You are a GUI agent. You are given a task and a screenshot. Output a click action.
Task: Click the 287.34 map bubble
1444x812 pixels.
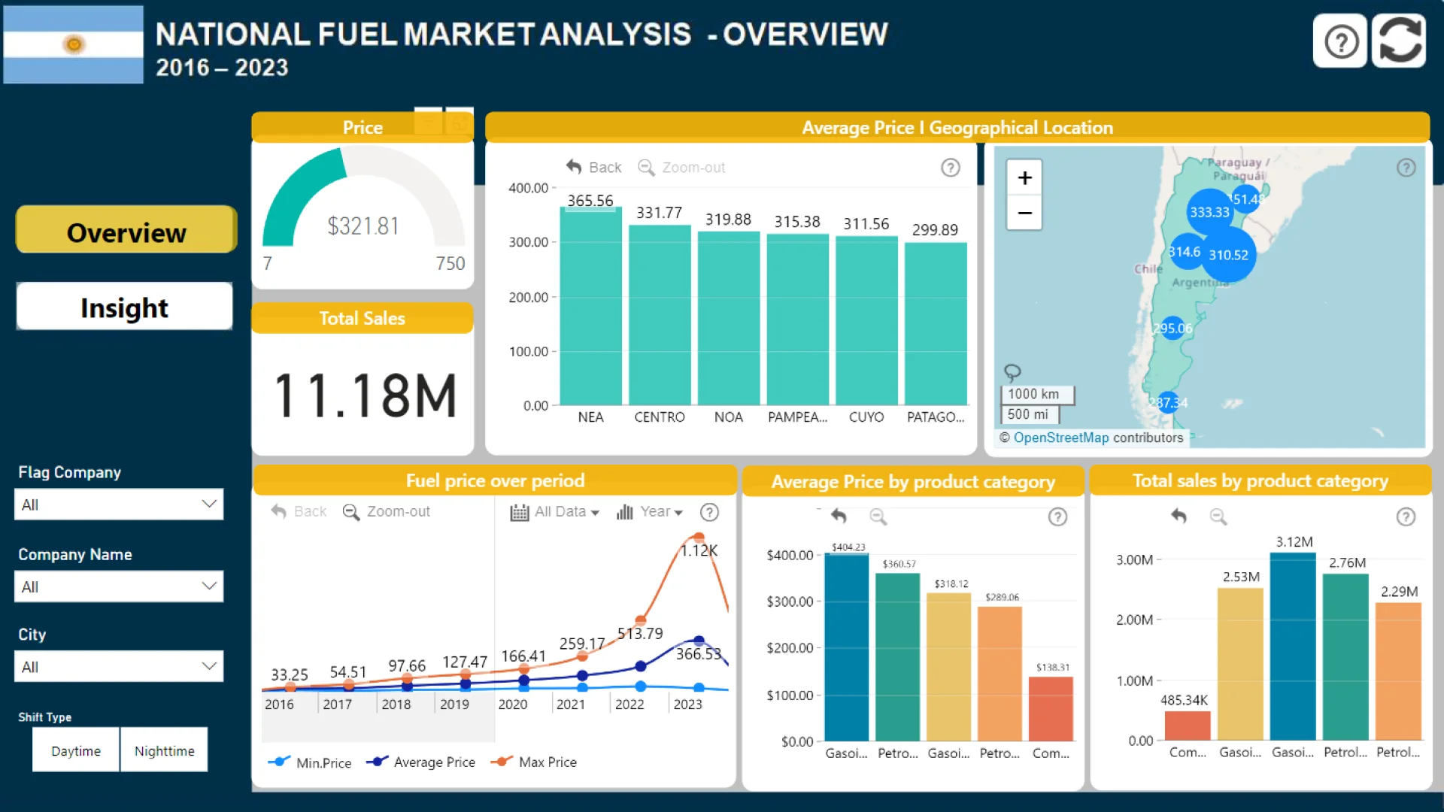[x=1168, y=402]
